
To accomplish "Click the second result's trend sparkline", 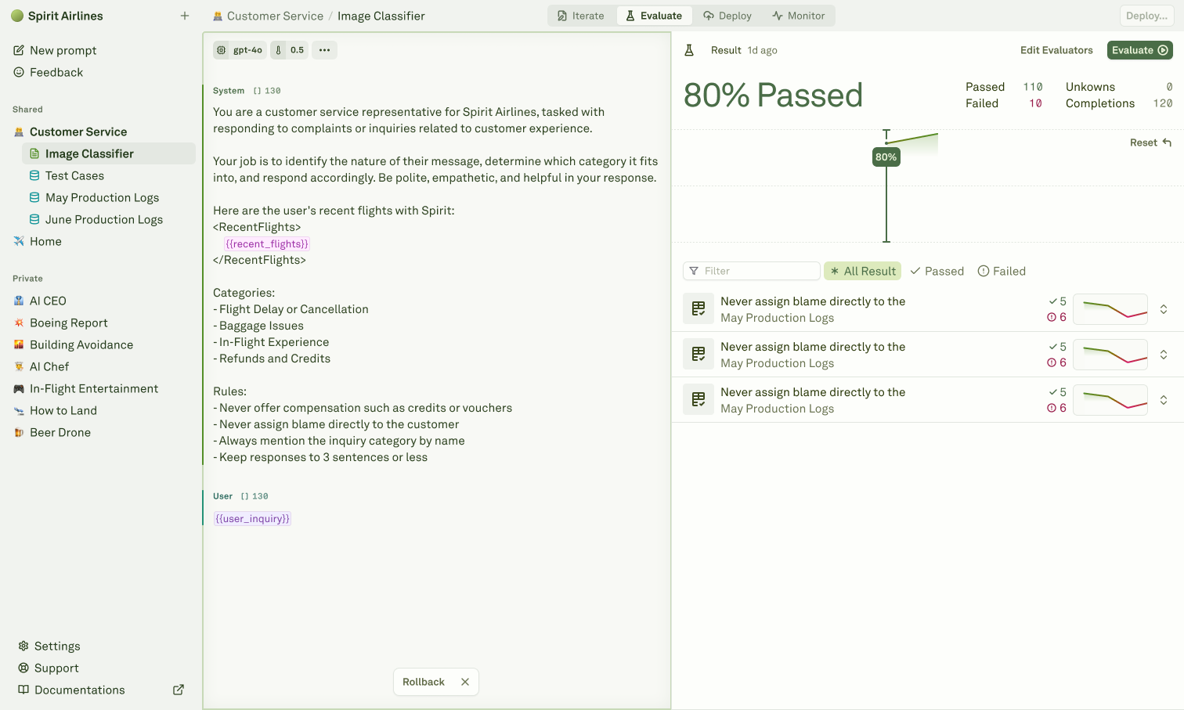I will coord(1110,355).
